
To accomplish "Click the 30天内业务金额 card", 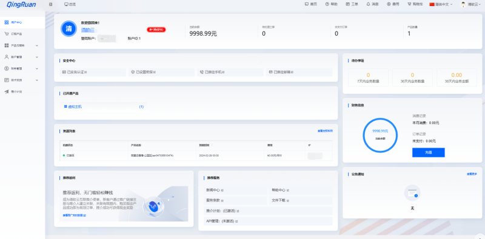I will click(457, 77).
